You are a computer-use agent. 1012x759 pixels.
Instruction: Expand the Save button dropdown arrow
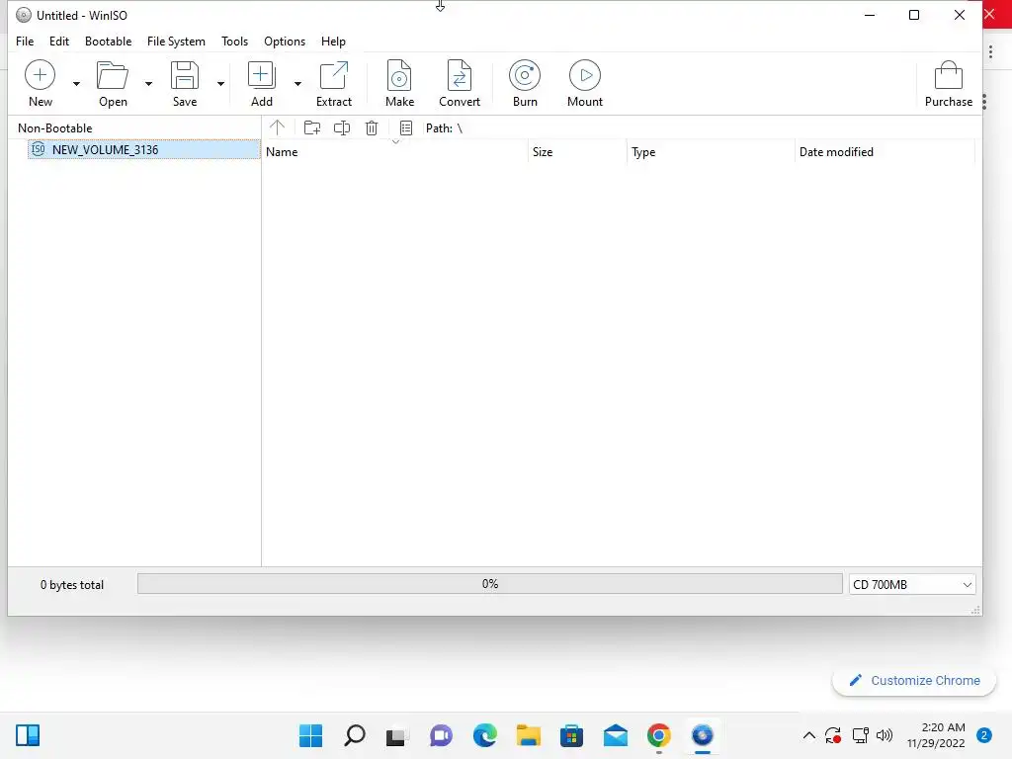[x=220, y=84]
